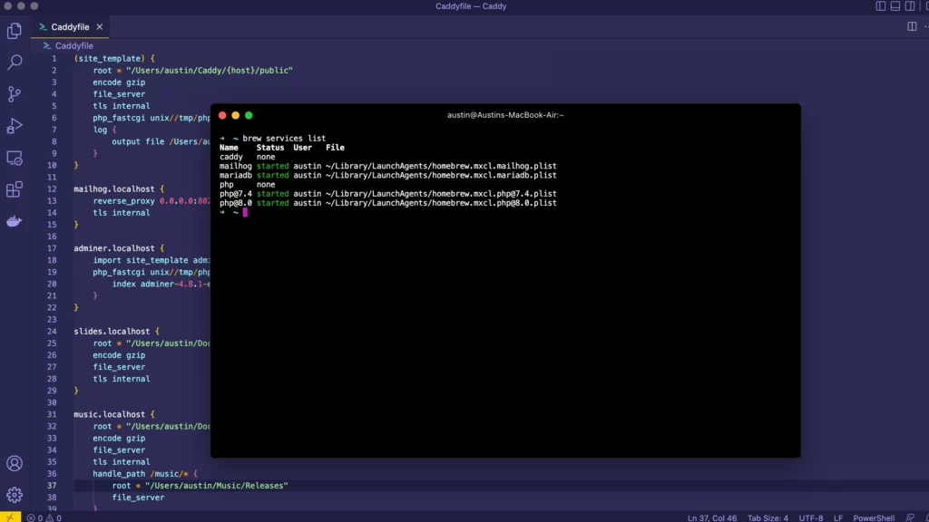
Task: Select the Caddyfile editor tab
Action: (70, 27)
